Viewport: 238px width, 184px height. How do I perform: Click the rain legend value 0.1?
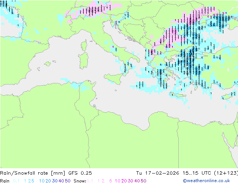(x=16, y=181)
